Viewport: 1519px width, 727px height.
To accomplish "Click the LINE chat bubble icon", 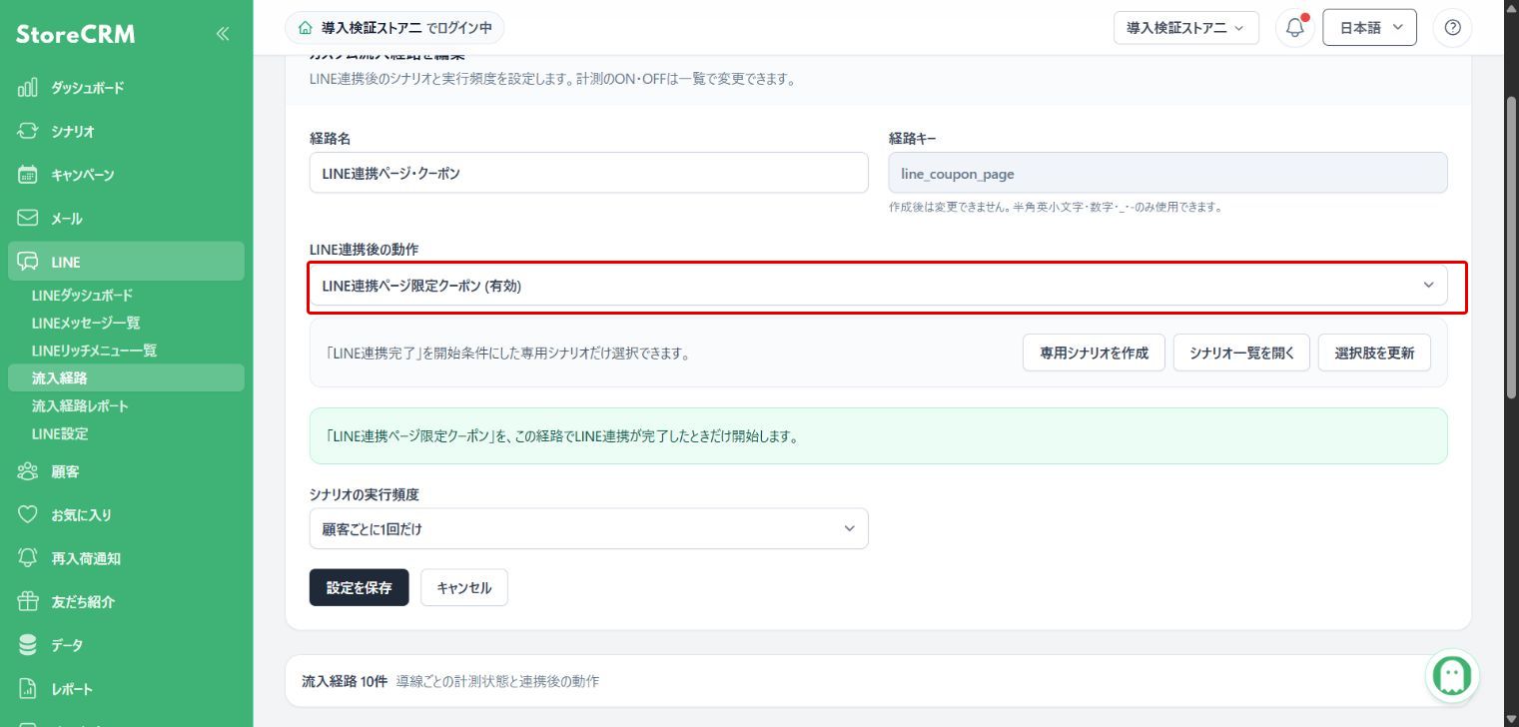I will (28, 262).
